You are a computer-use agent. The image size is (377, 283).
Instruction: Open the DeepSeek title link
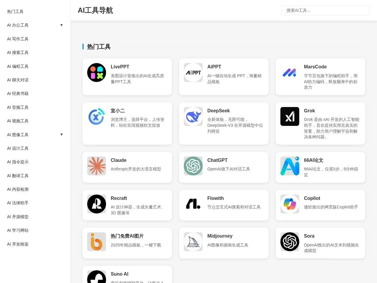tap(219, 111)
